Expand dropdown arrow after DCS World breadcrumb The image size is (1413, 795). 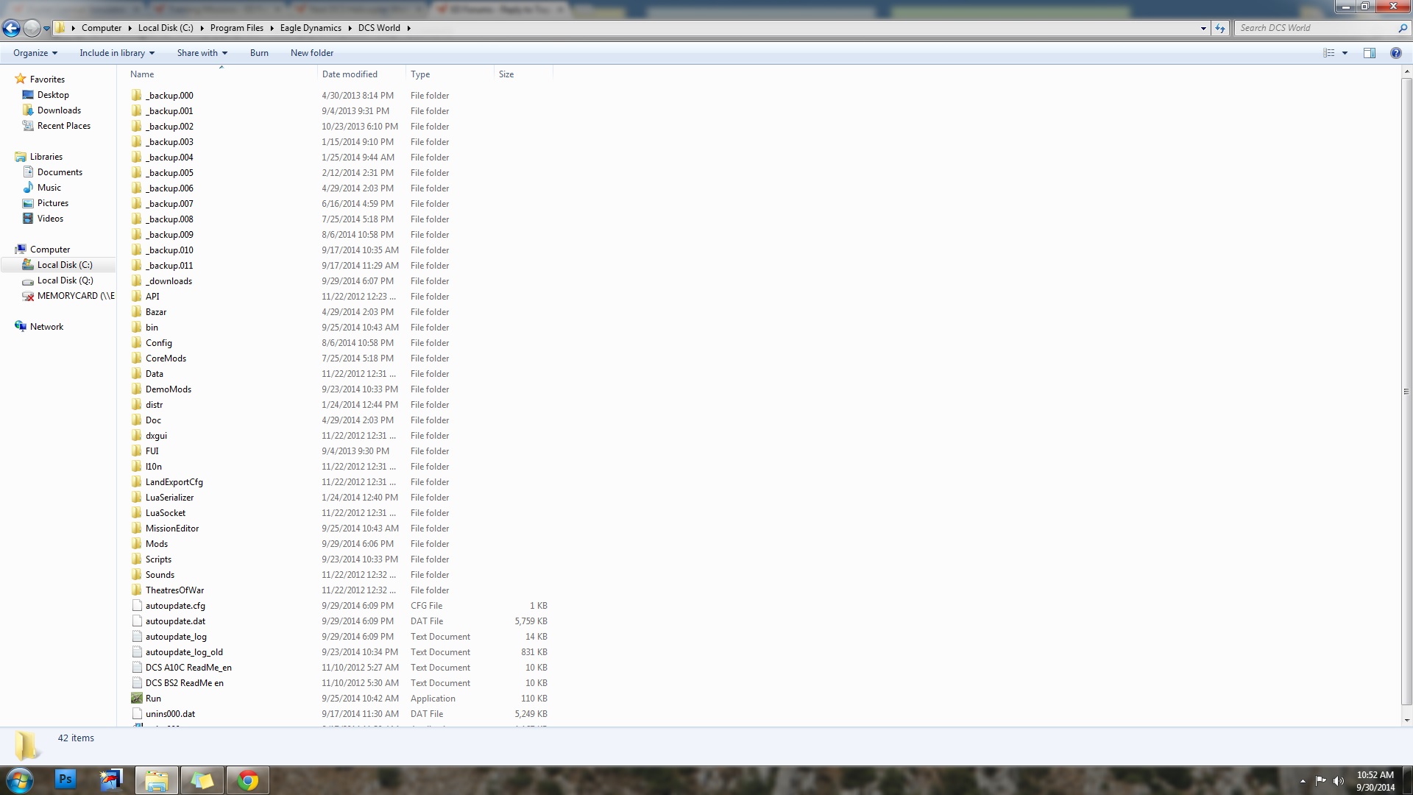pos(408,28)
